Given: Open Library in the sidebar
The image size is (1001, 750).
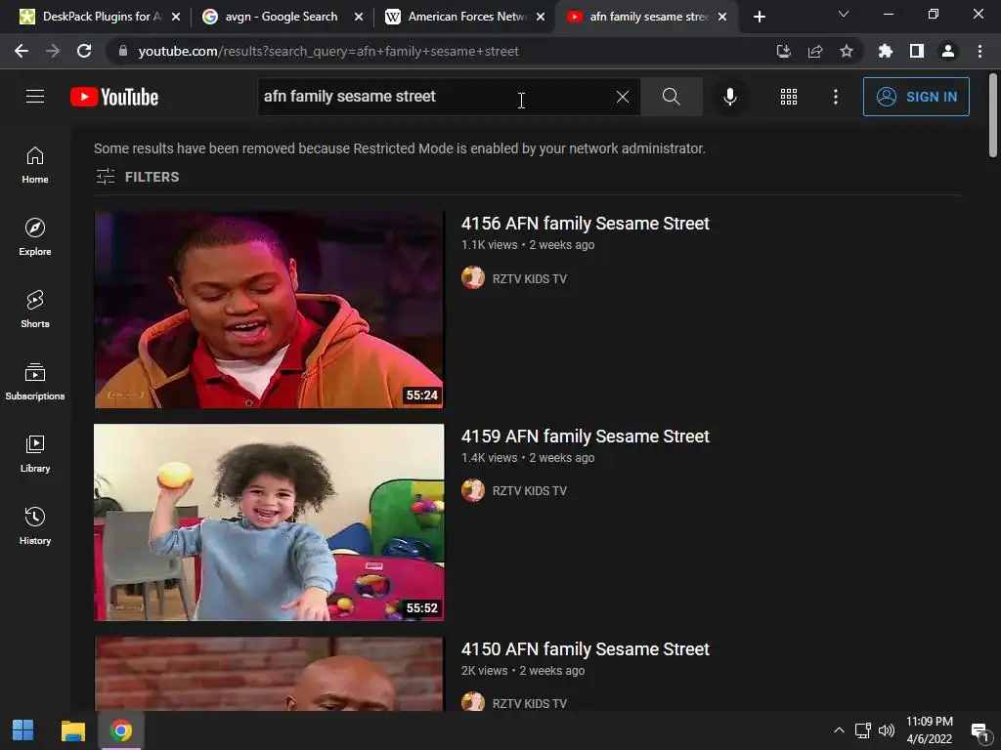Looking at the screenshot, I should [x=35, y=453].
